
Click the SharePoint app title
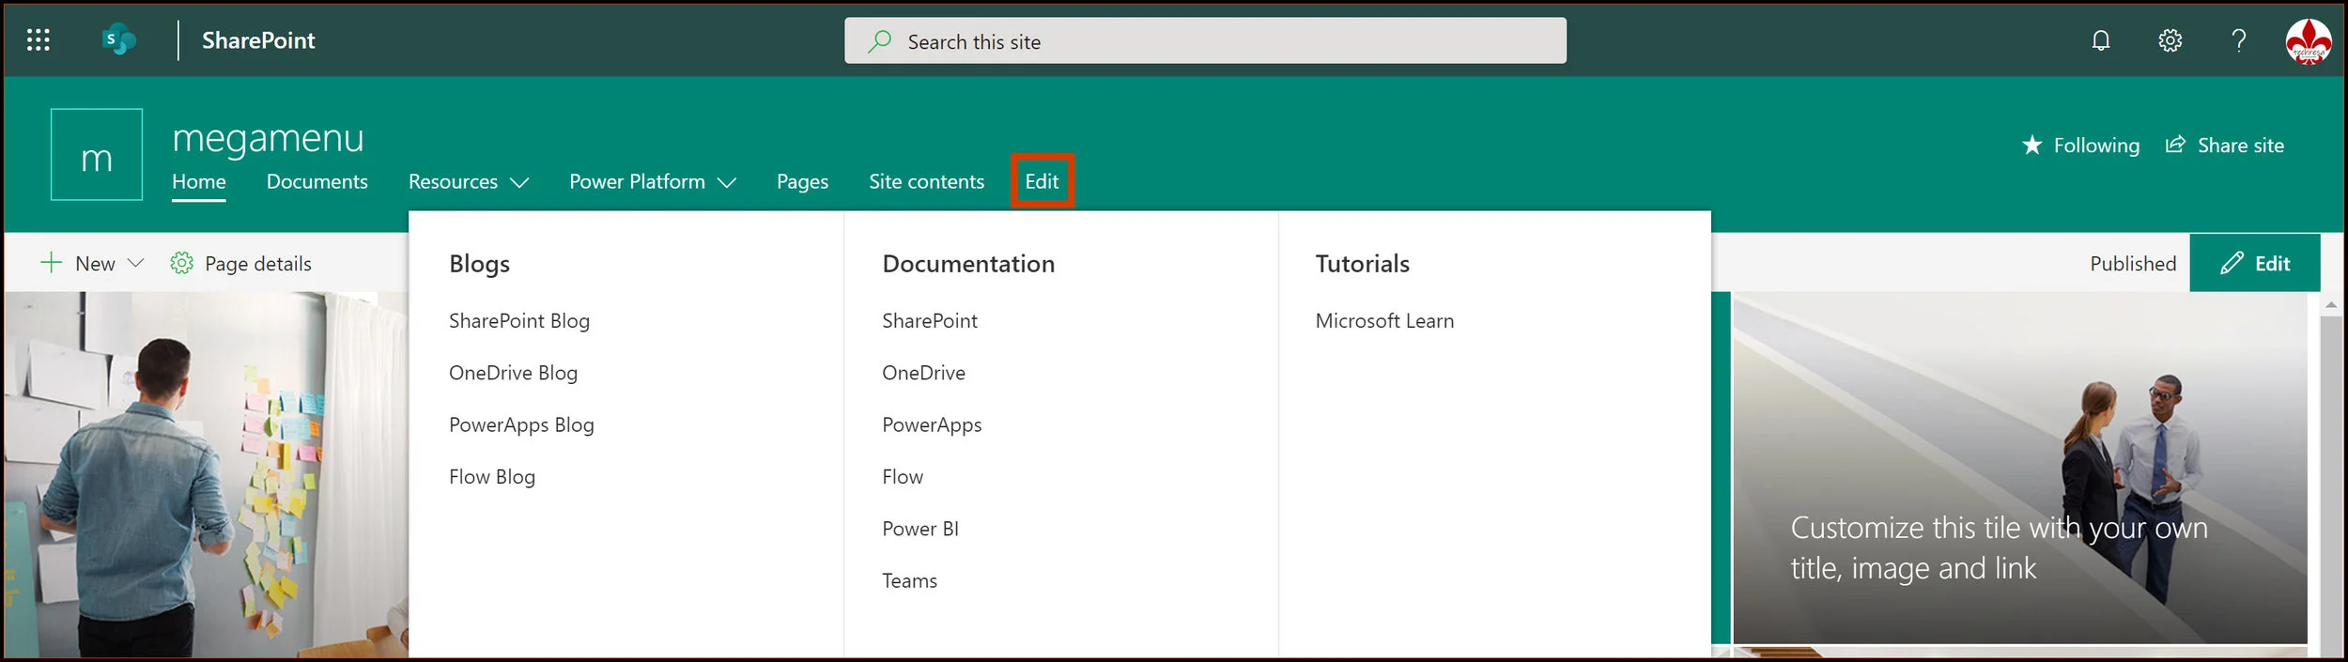[258, 40]
